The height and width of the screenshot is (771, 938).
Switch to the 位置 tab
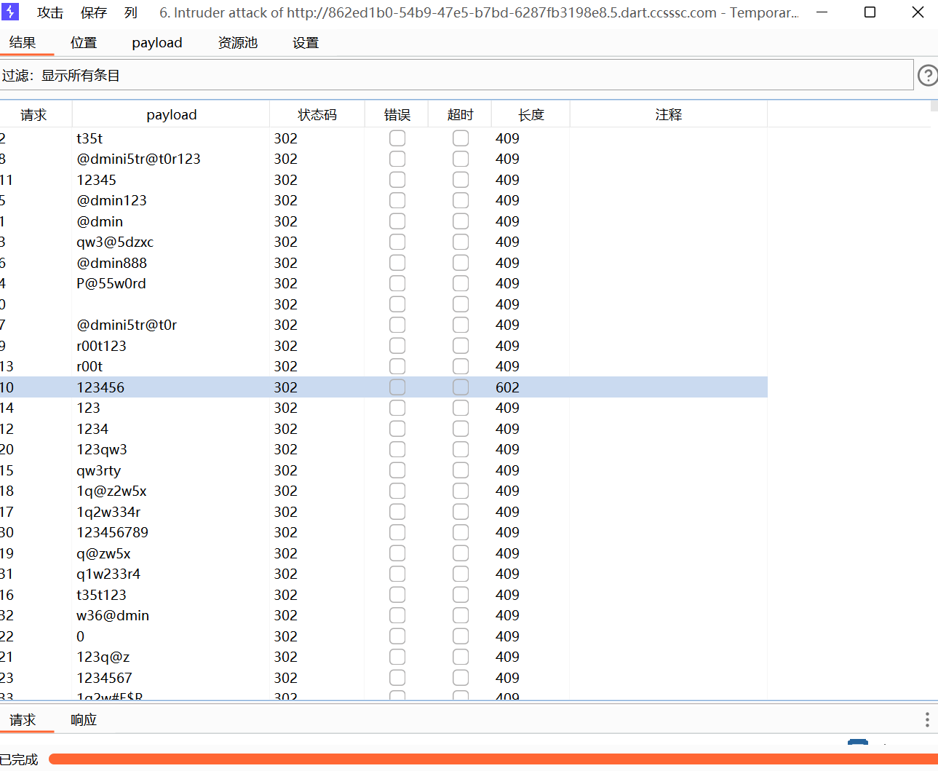(84, 43)
